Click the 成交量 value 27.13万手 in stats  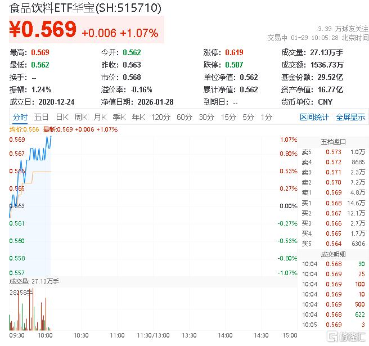[x=326, y=52]
